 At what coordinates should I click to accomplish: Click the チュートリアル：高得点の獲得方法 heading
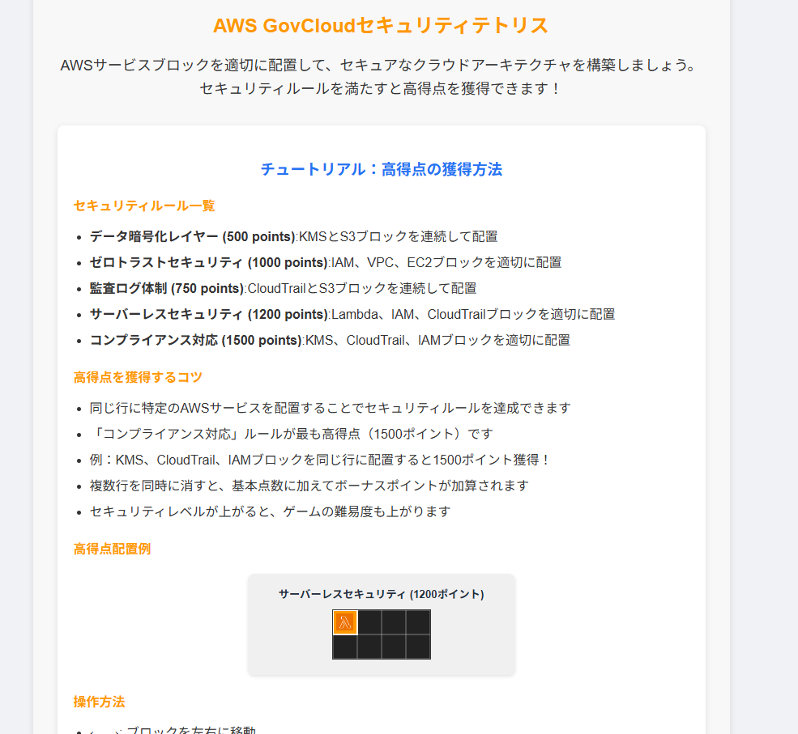point(382,169)
